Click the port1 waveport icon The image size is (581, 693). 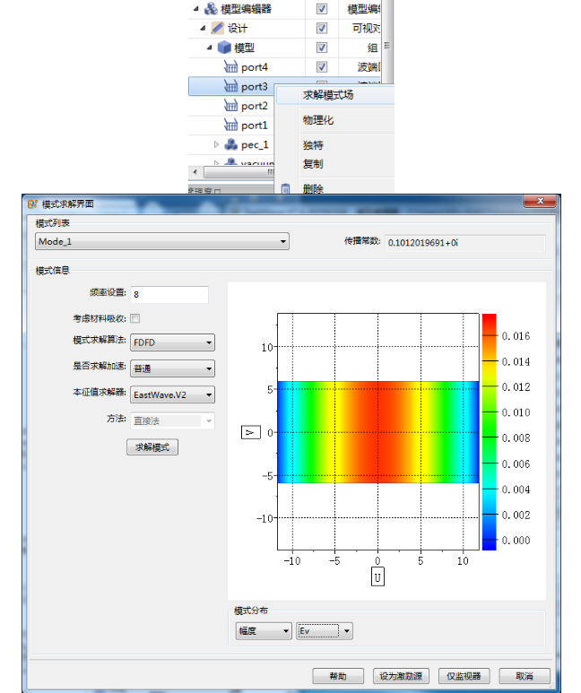231,126
